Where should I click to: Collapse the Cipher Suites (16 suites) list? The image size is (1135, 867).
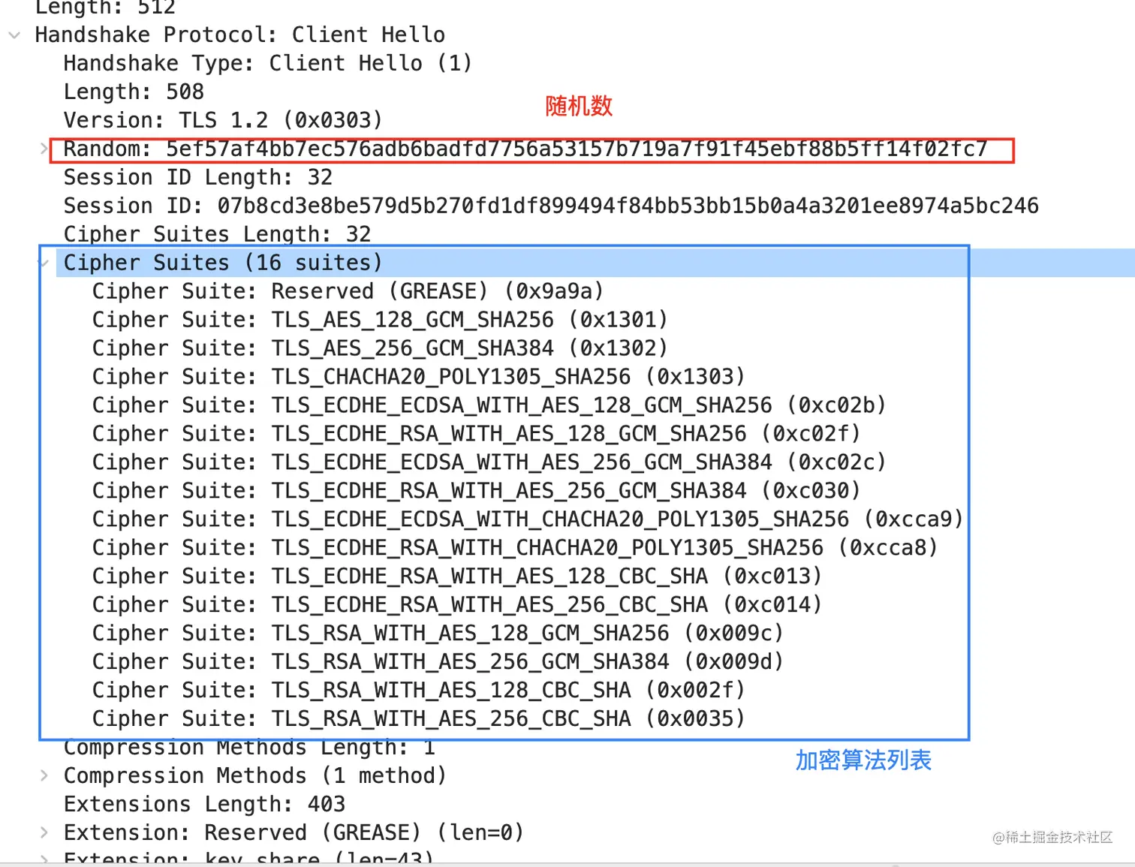click(x=44, y=262)
